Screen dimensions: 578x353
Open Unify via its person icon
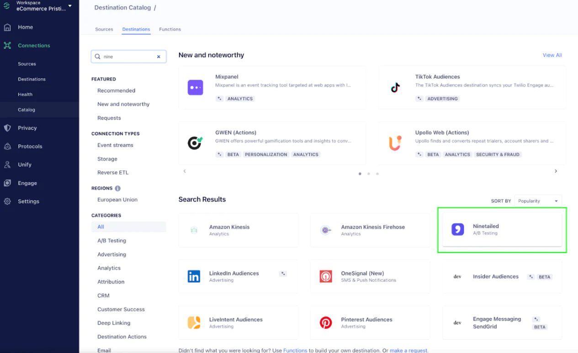(7, 165)
